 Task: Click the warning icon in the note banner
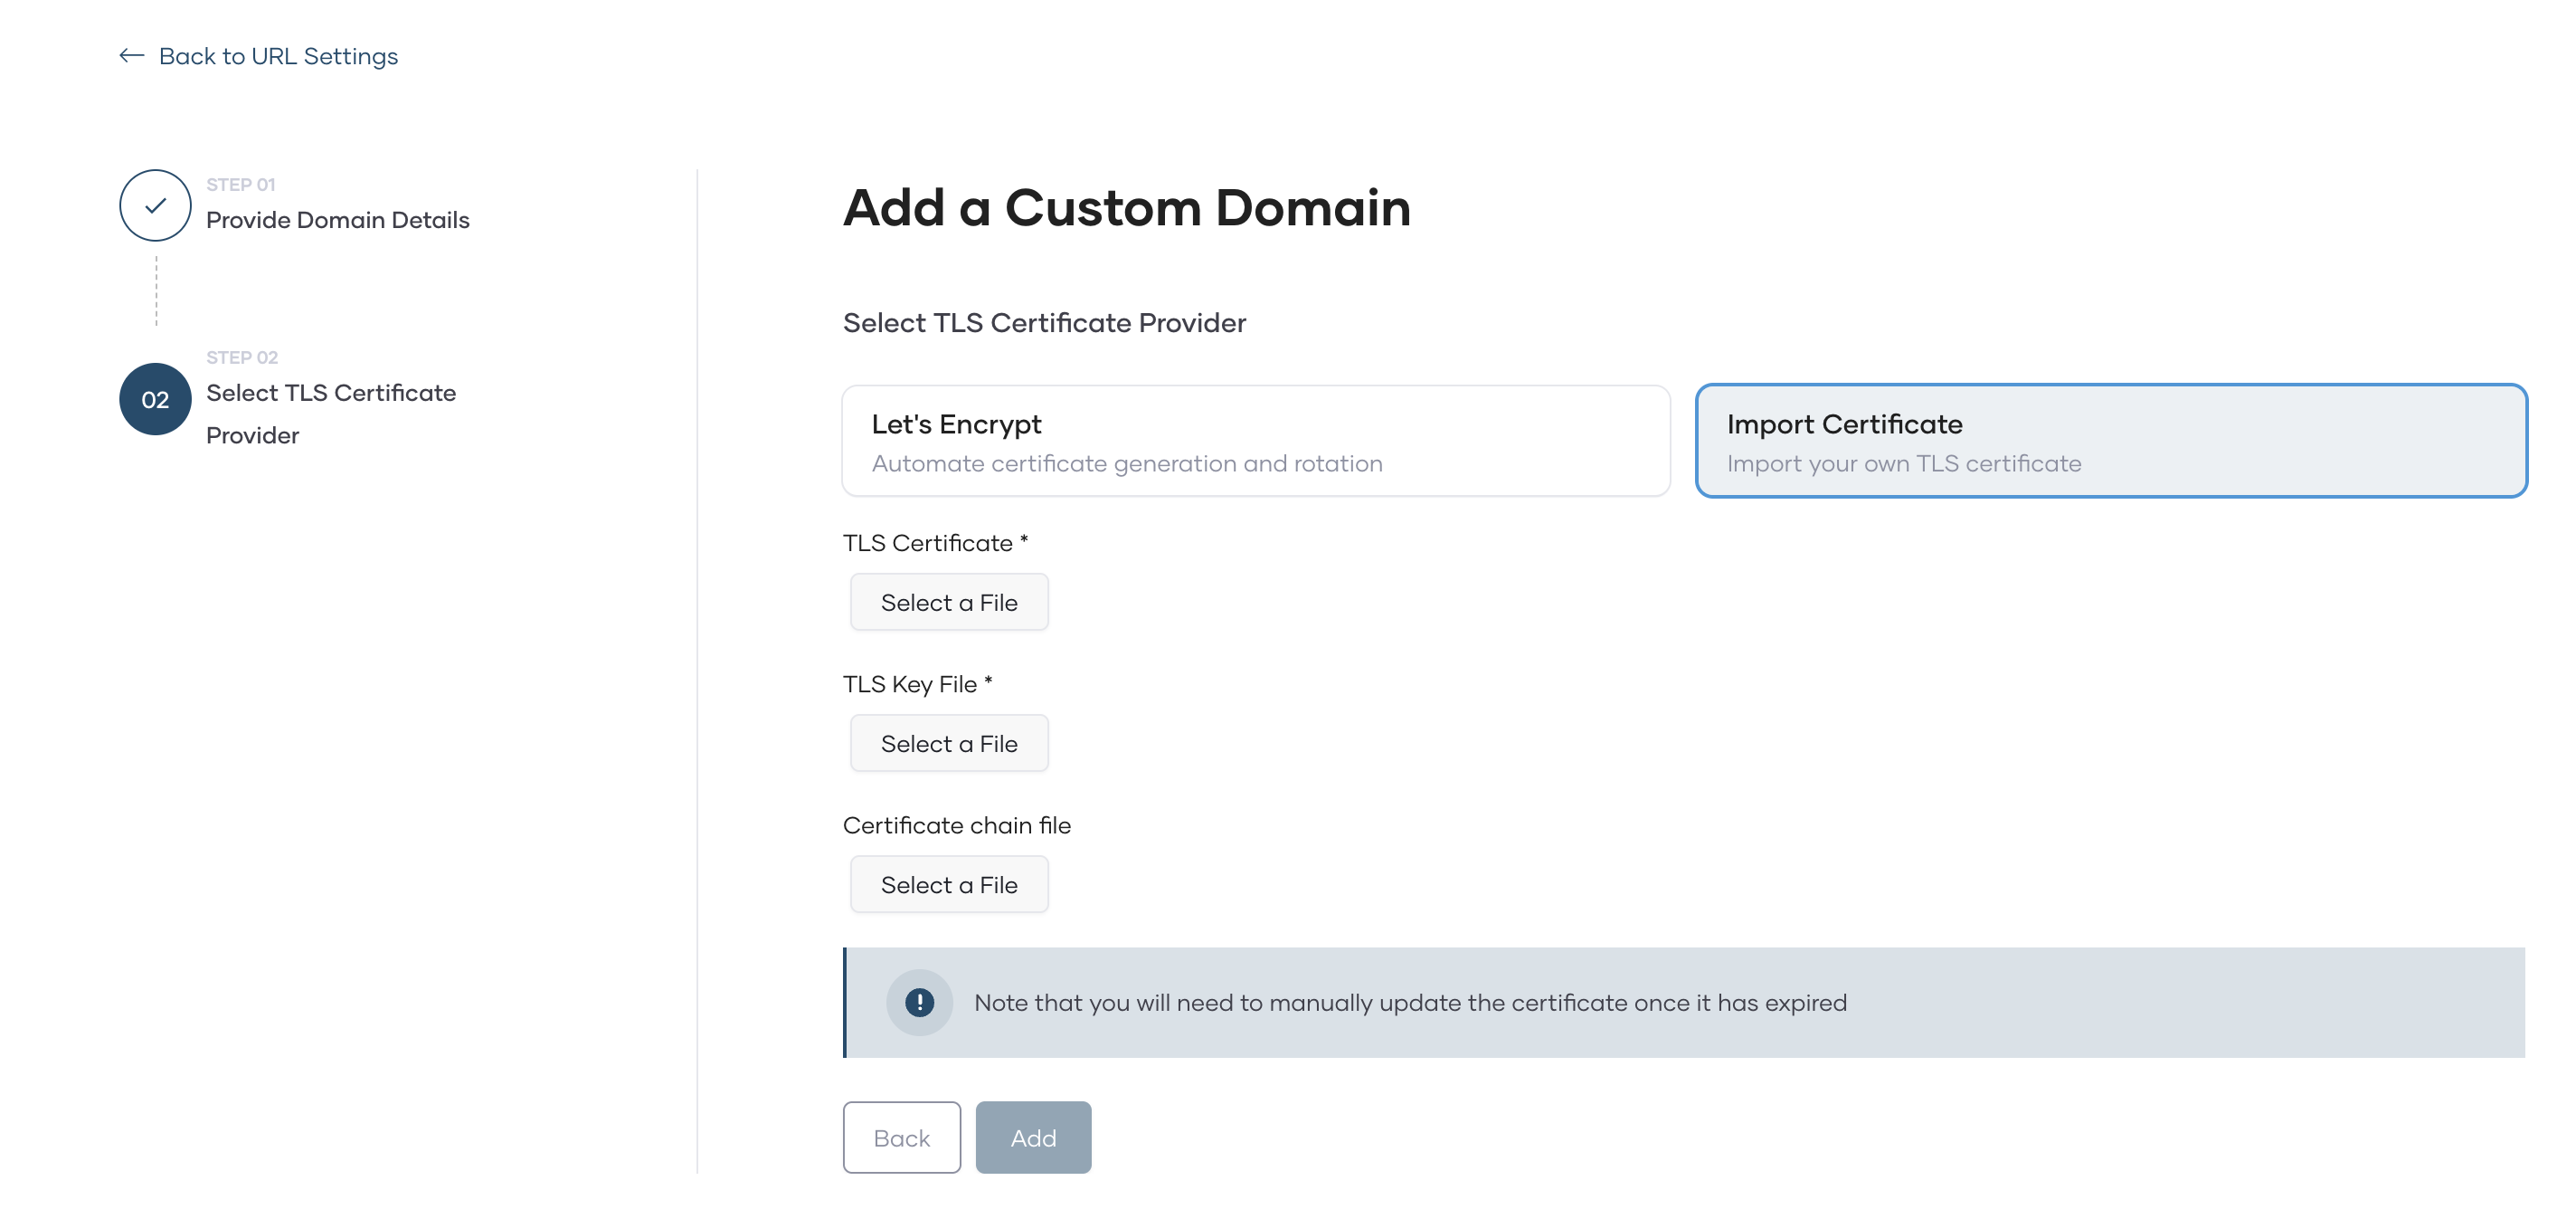pyautogui.click(x=919, y=1002)
